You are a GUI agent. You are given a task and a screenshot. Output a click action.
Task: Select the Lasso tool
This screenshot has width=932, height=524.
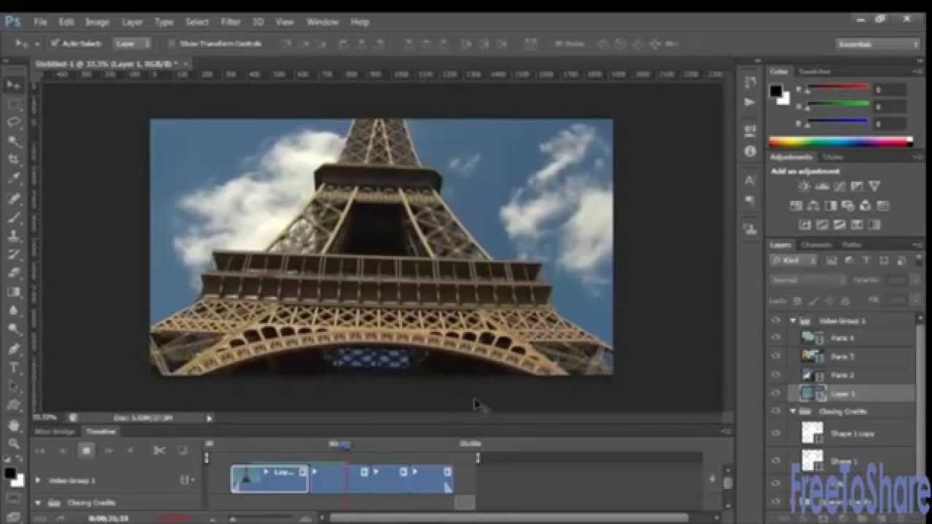click(x=14, y=123)
